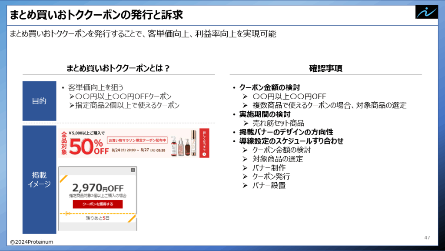
Task: Select the blue 目的 label box
Action: (40, 101)
